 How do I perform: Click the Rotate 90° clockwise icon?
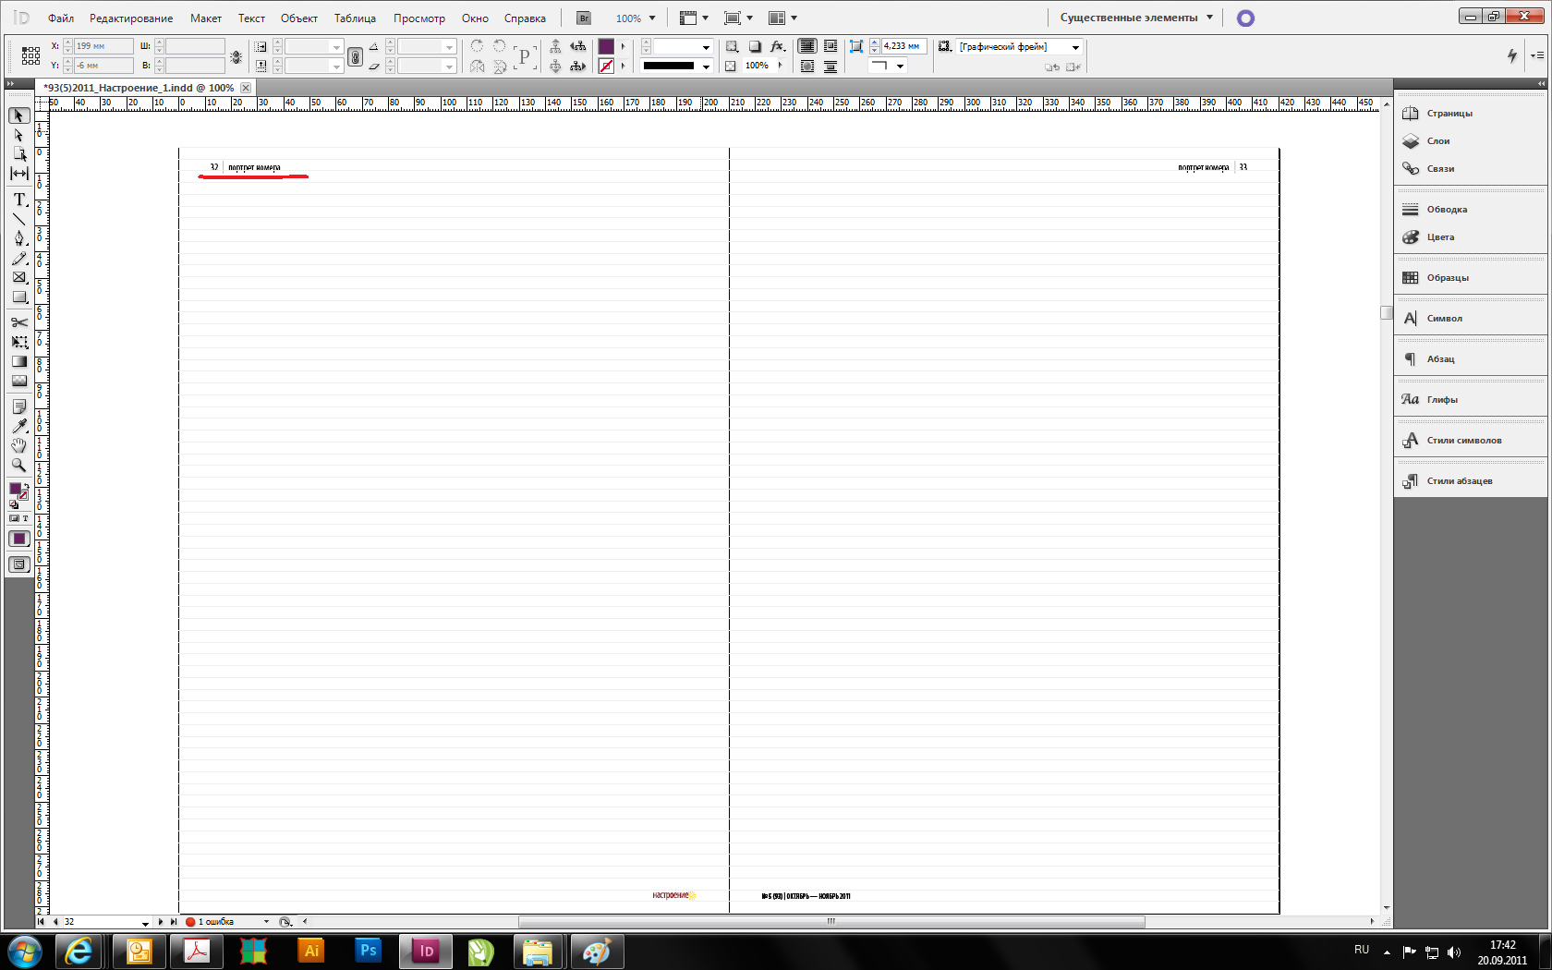coord(477,46)
